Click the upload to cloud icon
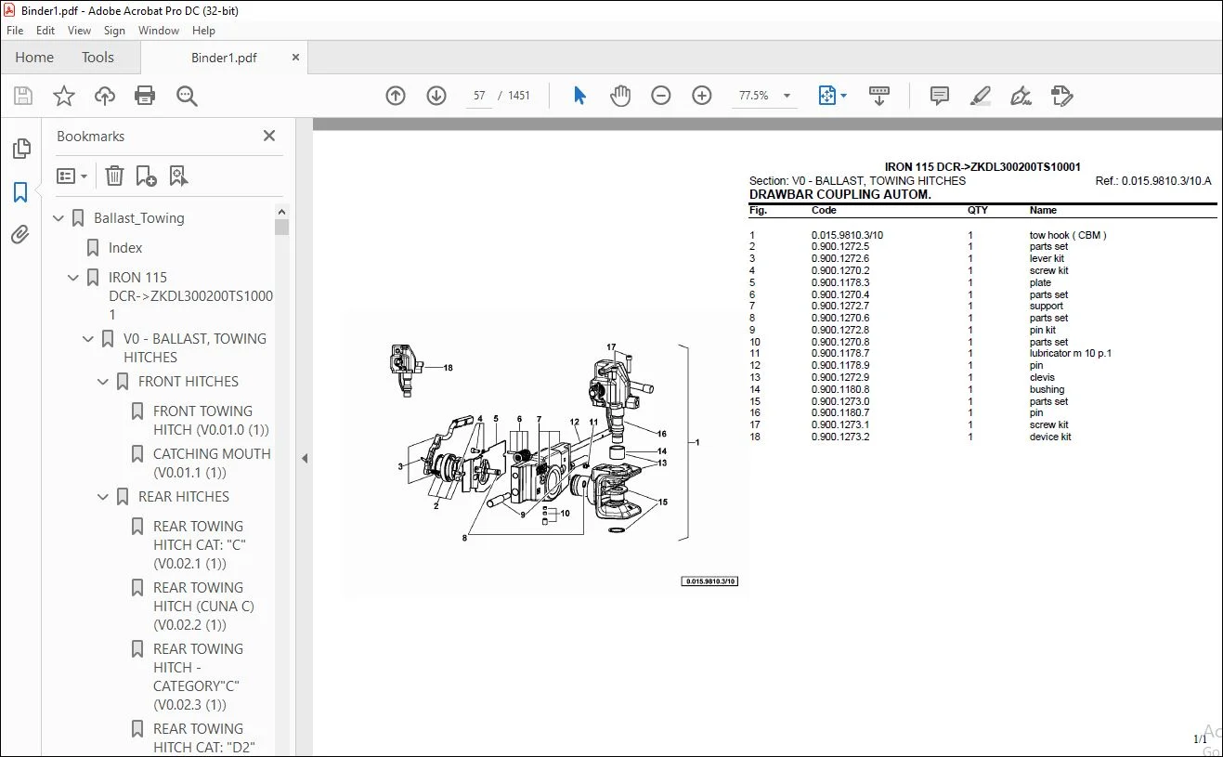 (105, 96)
